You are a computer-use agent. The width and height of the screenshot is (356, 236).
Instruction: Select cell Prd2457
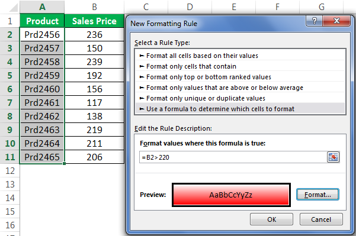(42, 48)
